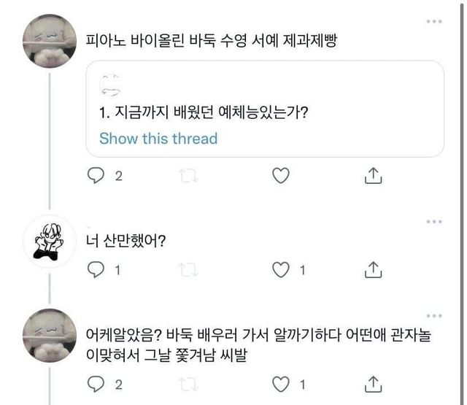Reply to the last tweet about 바둑

coord(96,384)
